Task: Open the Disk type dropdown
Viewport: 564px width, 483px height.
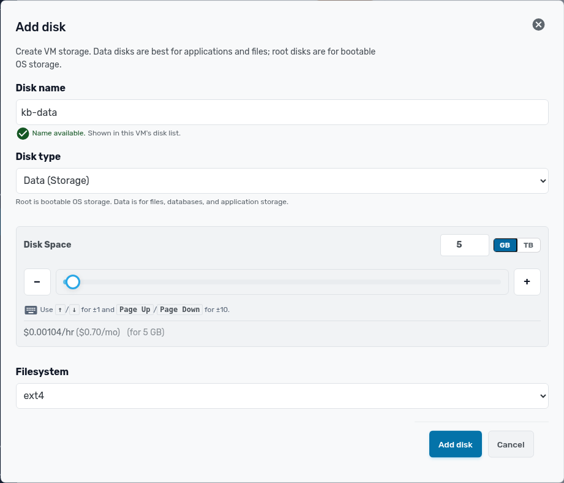Action: coord(282,181)
